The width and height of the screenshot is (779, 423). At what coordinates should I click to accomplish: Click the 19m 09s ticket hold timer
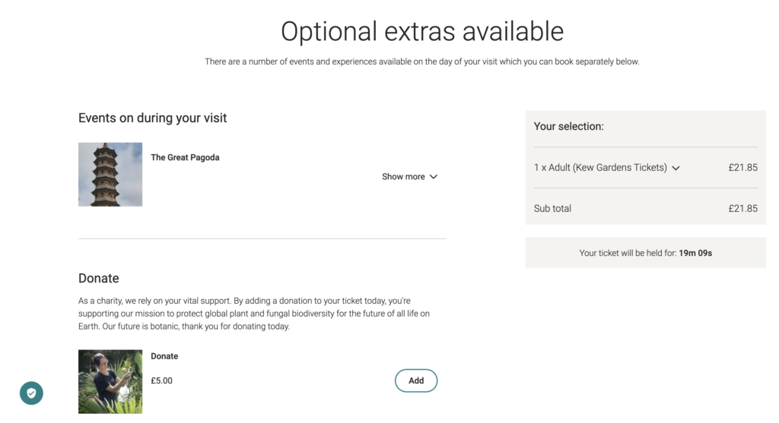tap(695, 253)
